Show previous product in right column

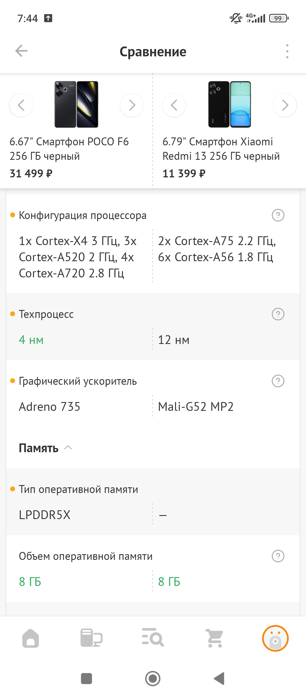click(174, 105)
